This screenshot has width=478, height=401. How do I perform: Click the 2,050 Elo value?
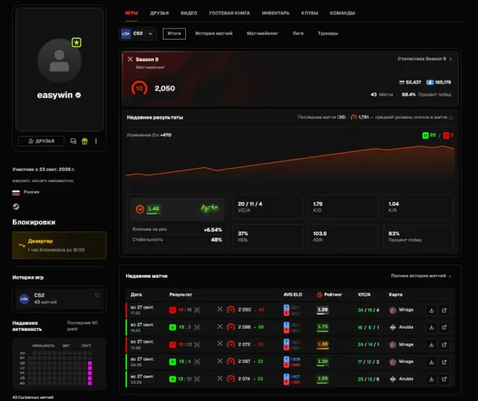pyautogui.click(x=164, y=88)
